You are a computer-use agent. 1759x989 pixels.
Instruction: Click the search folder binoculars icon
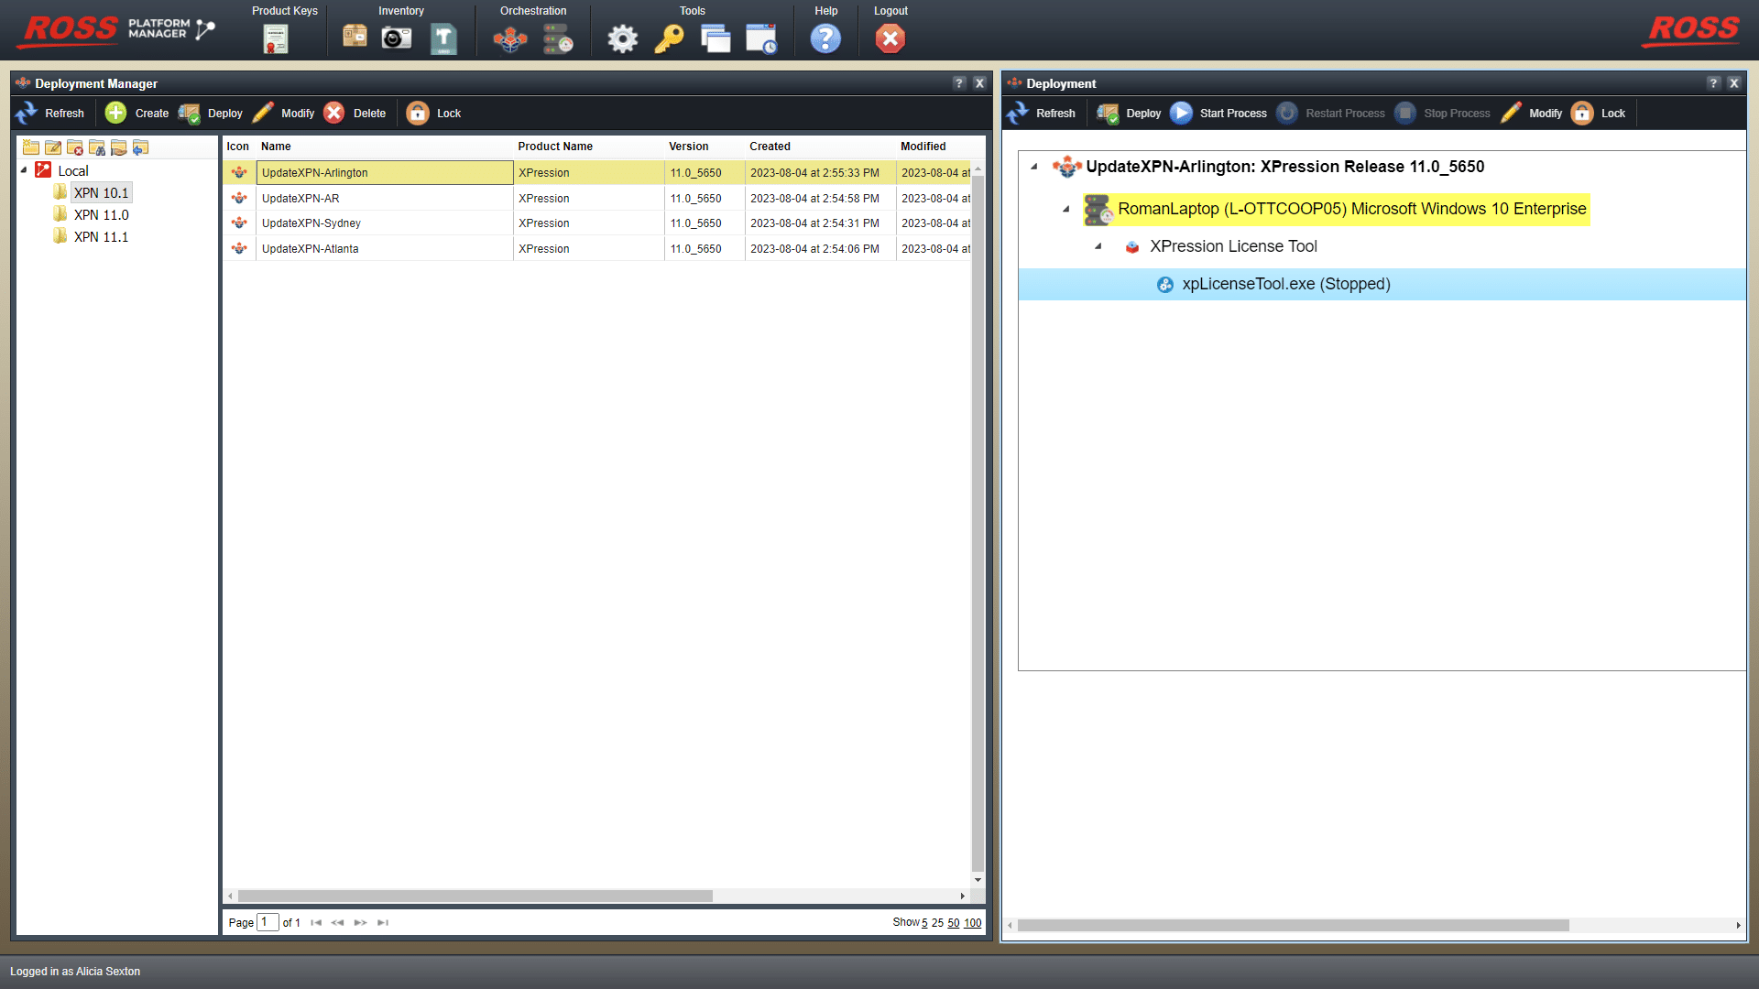97,147
